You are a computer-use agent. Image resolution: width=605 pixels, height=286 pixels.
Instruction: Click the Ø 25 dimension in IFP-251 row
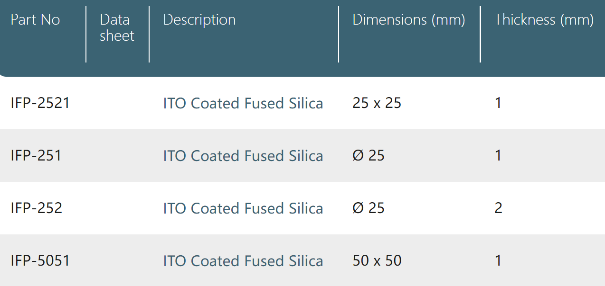point(369,156)
